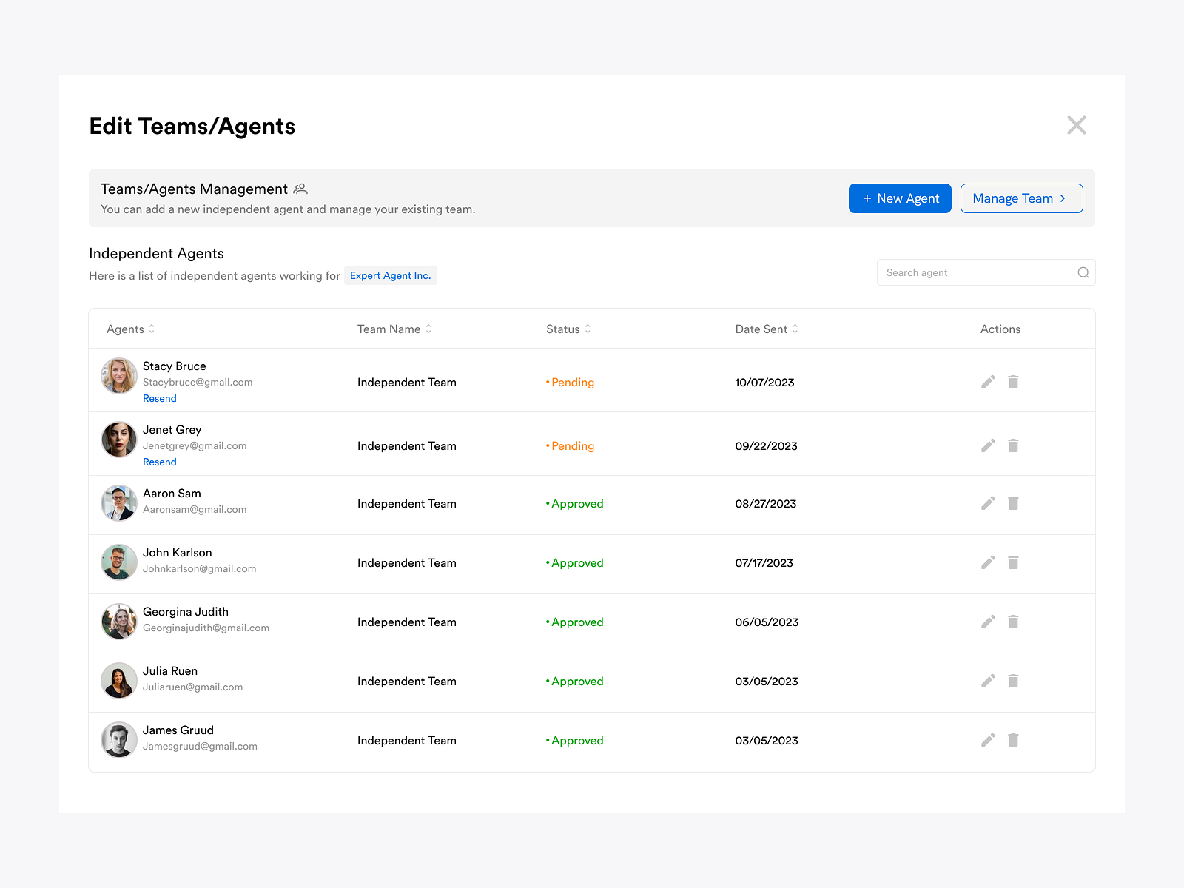
Task: Edit John Karlson's agent entry
Action: pyautogui.click(x=988, y=562)
